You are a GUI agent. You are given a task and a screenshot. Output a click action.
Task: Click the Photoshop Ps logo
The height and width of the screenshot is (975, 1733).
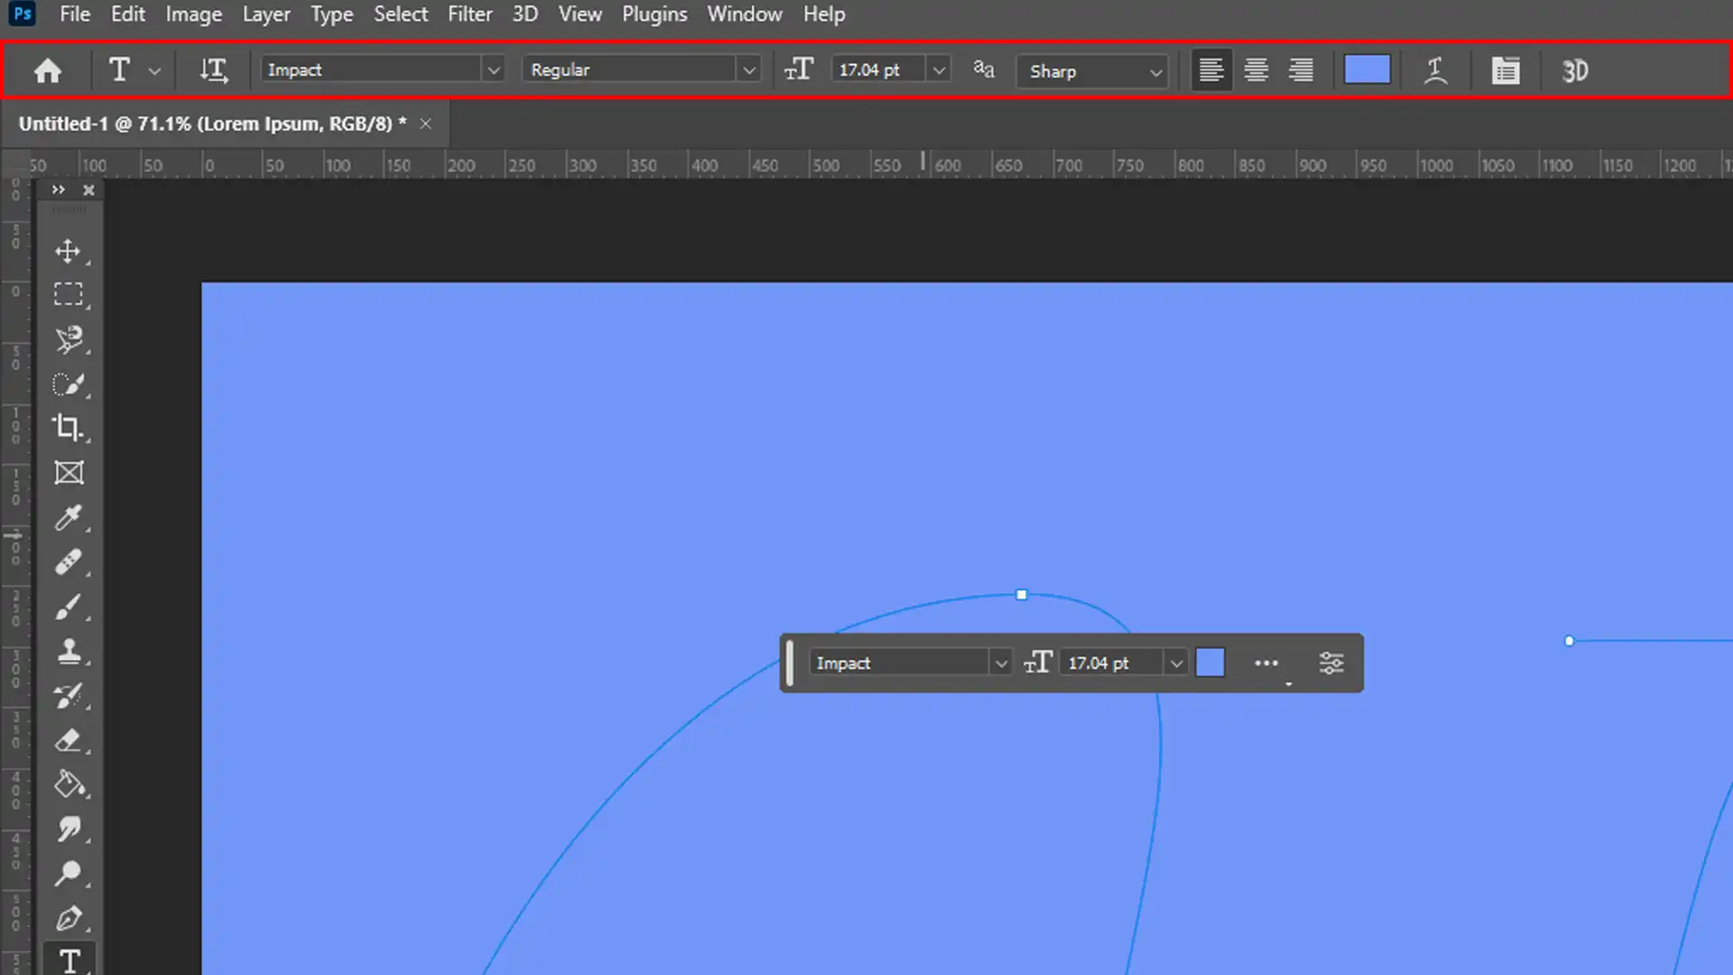click(x=23, y=14)
